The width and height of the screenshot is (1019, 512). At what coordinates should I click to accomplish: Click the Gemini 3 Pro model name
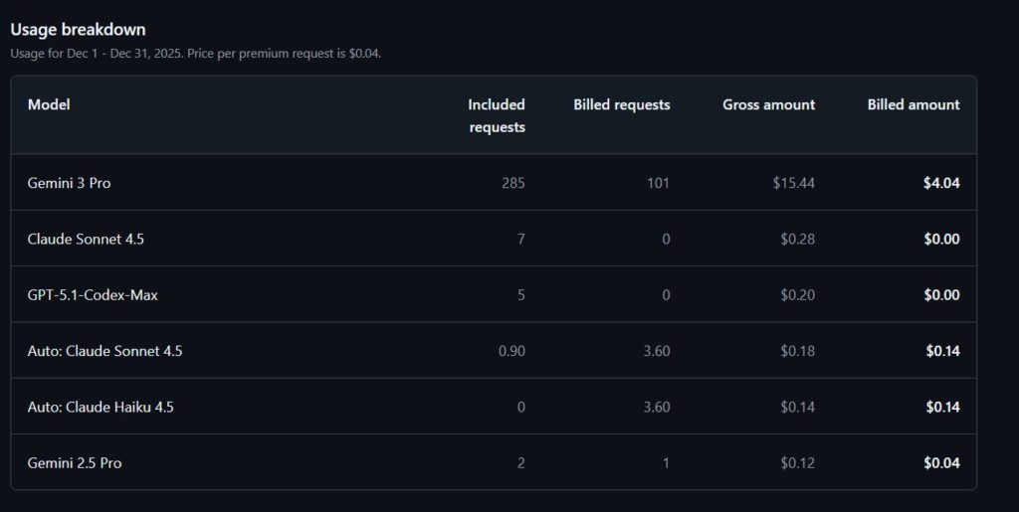(x=69, y=183)
